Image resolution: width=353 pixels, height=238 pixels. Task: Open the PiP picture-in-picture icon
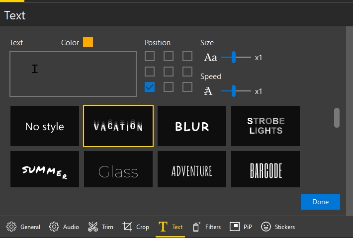point(235,227)
